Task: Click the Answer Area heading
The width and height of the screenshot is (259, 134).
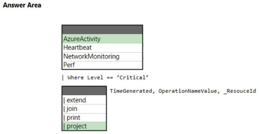Action: pos(22,5)
